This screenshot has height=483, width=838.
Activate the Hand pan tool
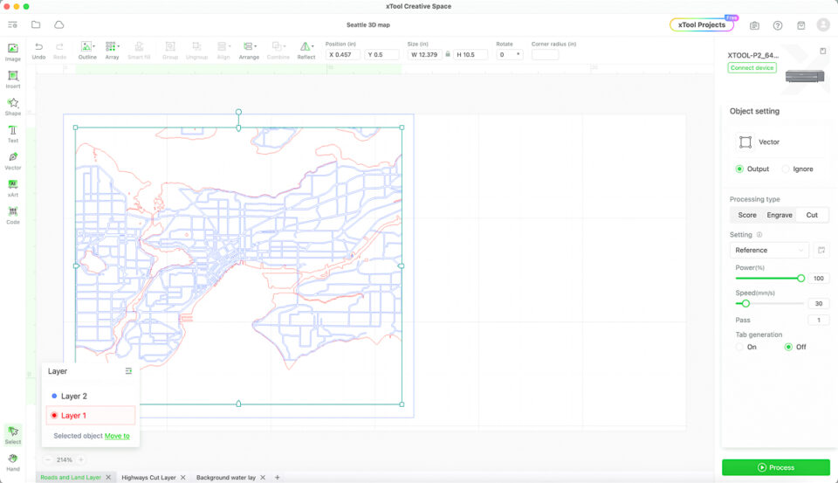click(x=12, y=460)
